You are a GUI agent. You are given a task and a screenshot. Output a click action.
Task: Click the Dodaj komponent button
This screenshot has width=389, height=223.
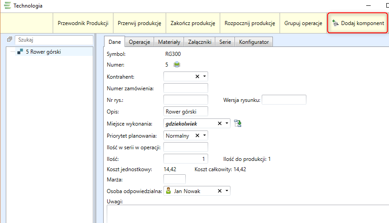[358, 23]
